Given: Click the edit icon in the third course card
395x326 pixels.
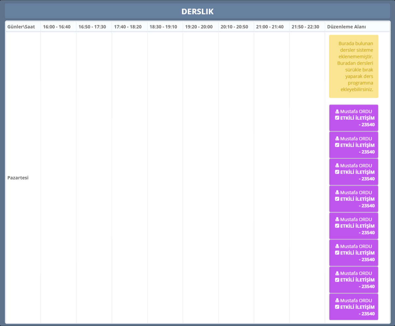Looking at the screenshot, I should coord(337,172).
